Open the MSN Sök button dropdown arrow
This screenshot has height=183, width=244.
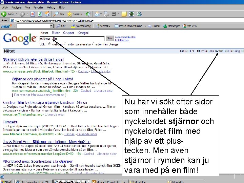click(x=69, y=26)
